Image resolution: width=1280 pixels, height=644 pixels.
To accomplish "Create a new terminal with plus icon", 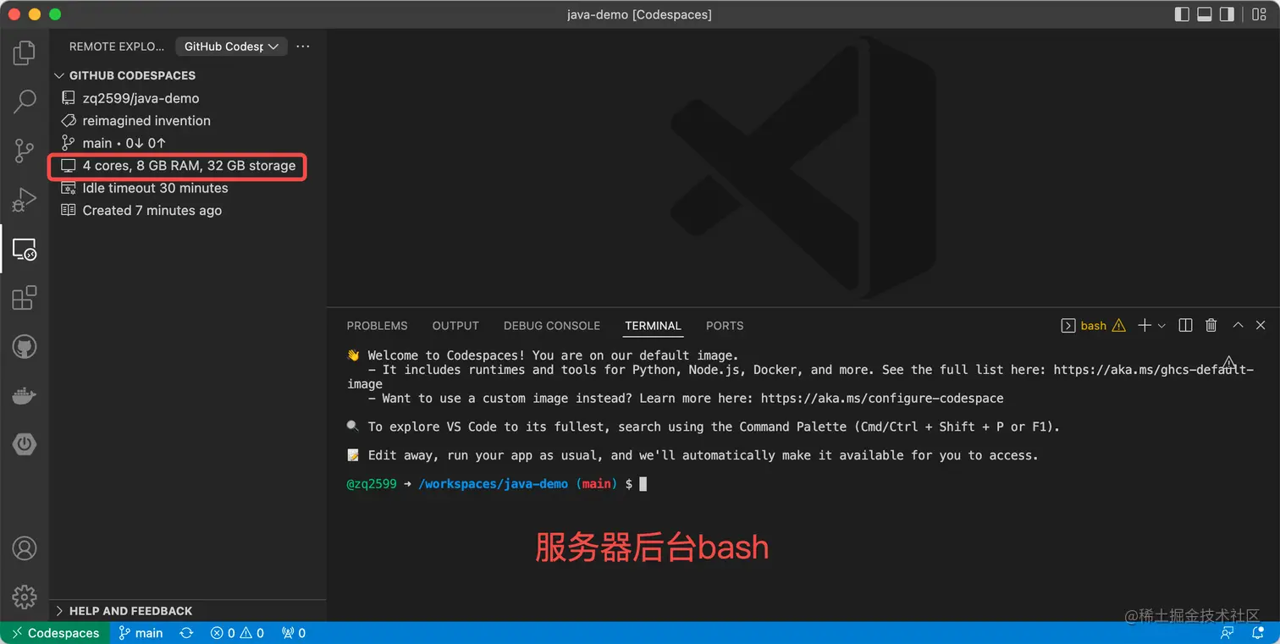I will coord(1145,326).
